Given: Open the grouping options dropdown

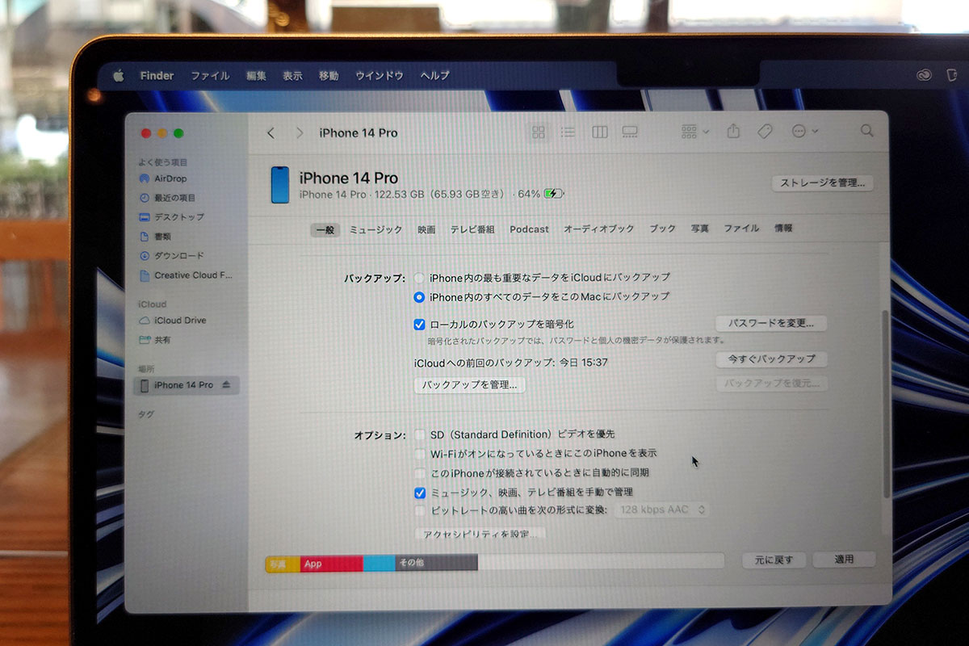Looking at the screenshot, I should [x=695, y=131].
